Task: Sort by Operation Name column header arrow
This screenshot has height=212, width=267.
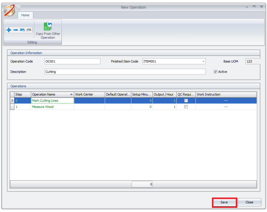Action: click(71, 94)
